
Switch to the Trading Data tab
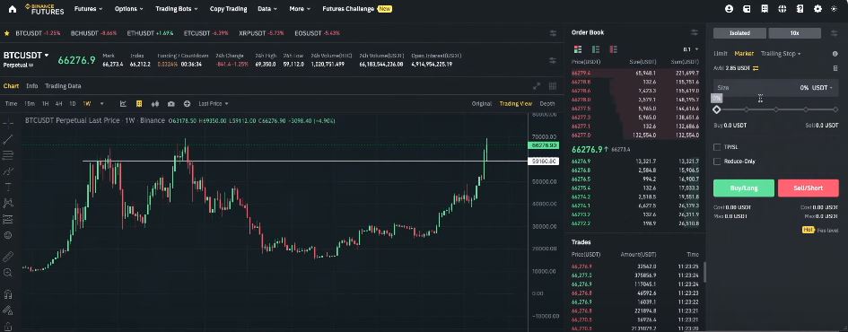(x=63, y=86)
